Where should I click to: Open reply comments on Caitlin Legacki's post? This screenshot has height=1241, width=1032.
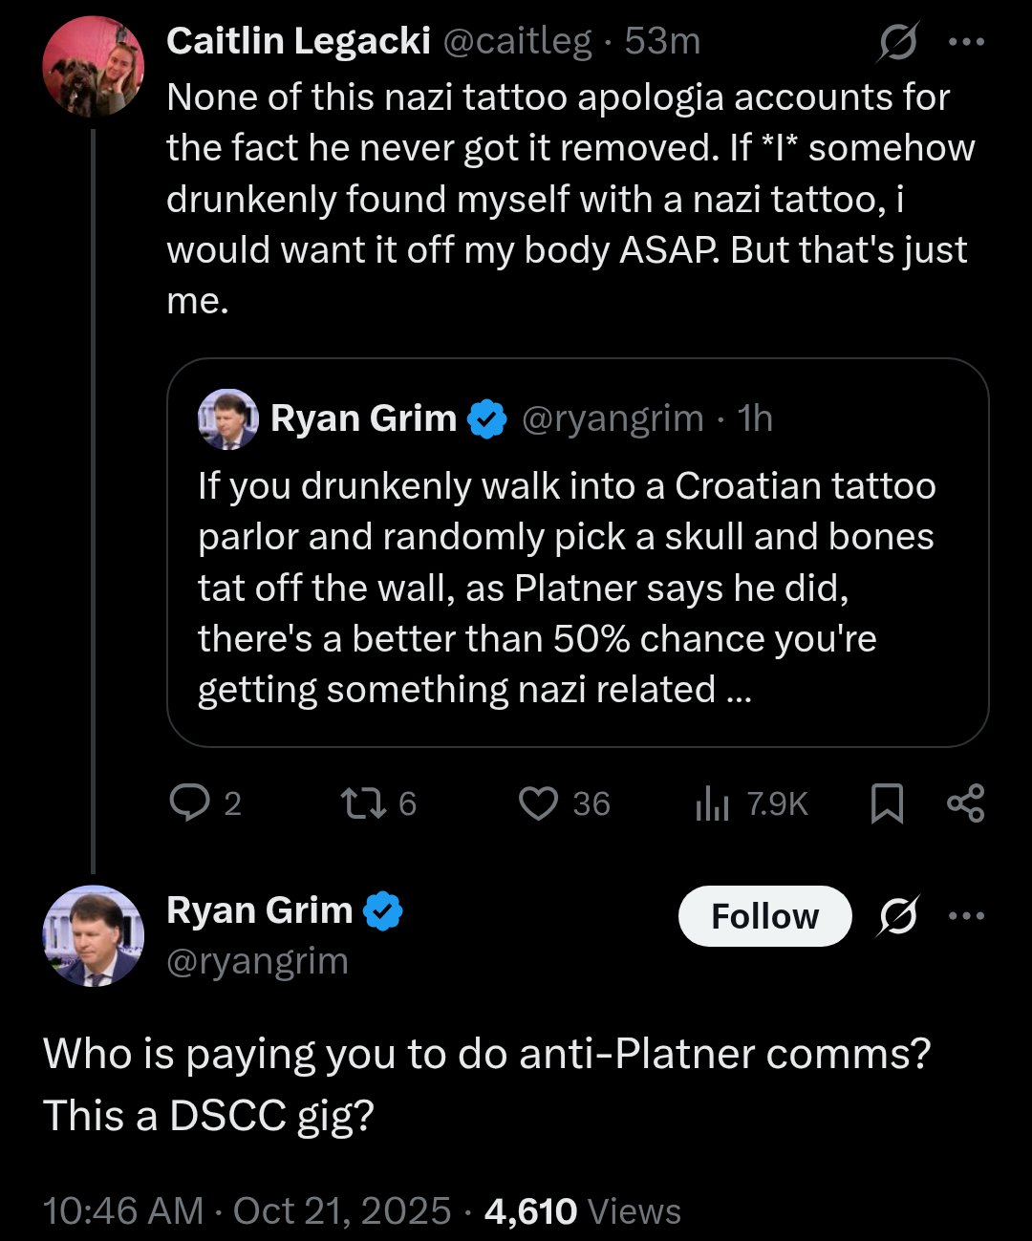pos(204,803)
